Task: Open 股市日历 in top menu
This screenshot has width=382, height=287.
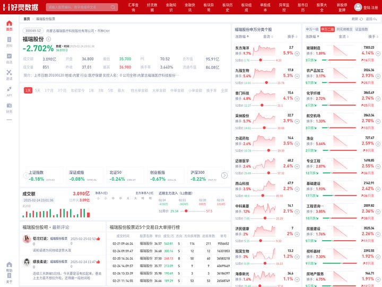Action: coord(303,7)
